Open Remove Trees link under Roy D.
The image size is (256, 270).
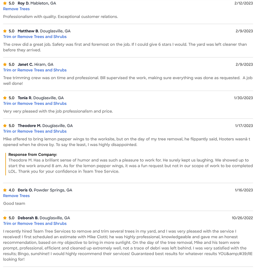coord(16,9)
